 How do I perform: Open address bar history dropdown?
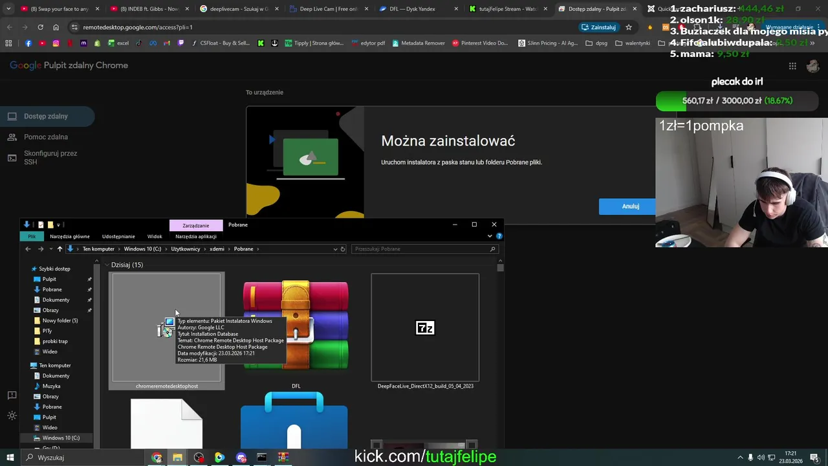tap(334, 249)
